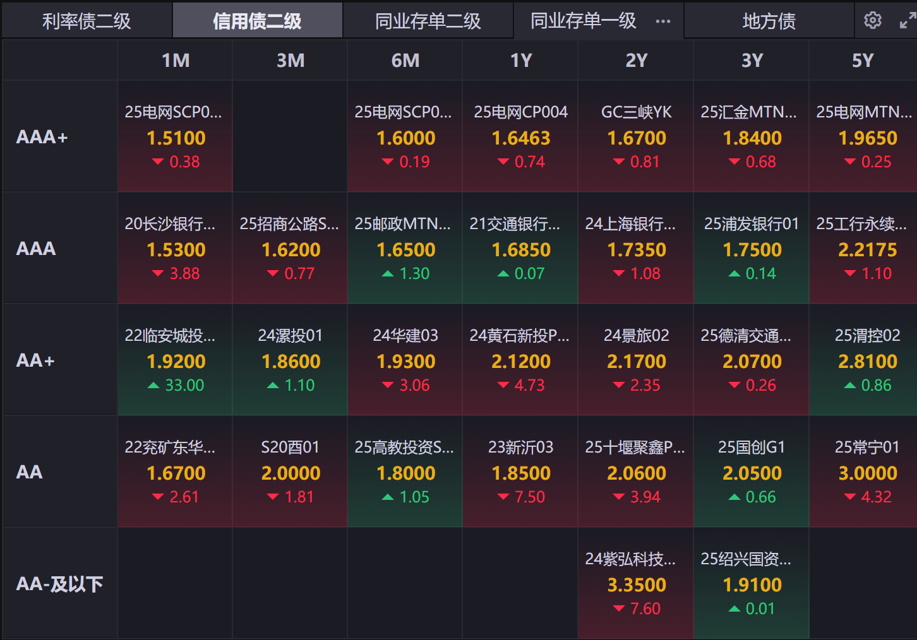Switch to the 利率债二级 tab
Image resolution: width=917 pixels, height=640 pixels.
click(87, 21)
